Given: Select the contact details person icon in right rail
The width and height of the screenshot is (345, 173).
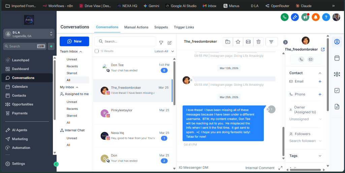Looking at the screenshot, I should coord(337,42).
